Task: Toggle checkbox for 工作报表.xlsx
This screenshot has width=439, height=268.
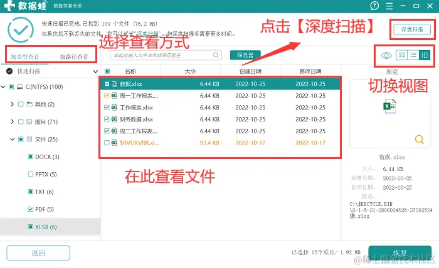Action: click(x=107, y=107)
